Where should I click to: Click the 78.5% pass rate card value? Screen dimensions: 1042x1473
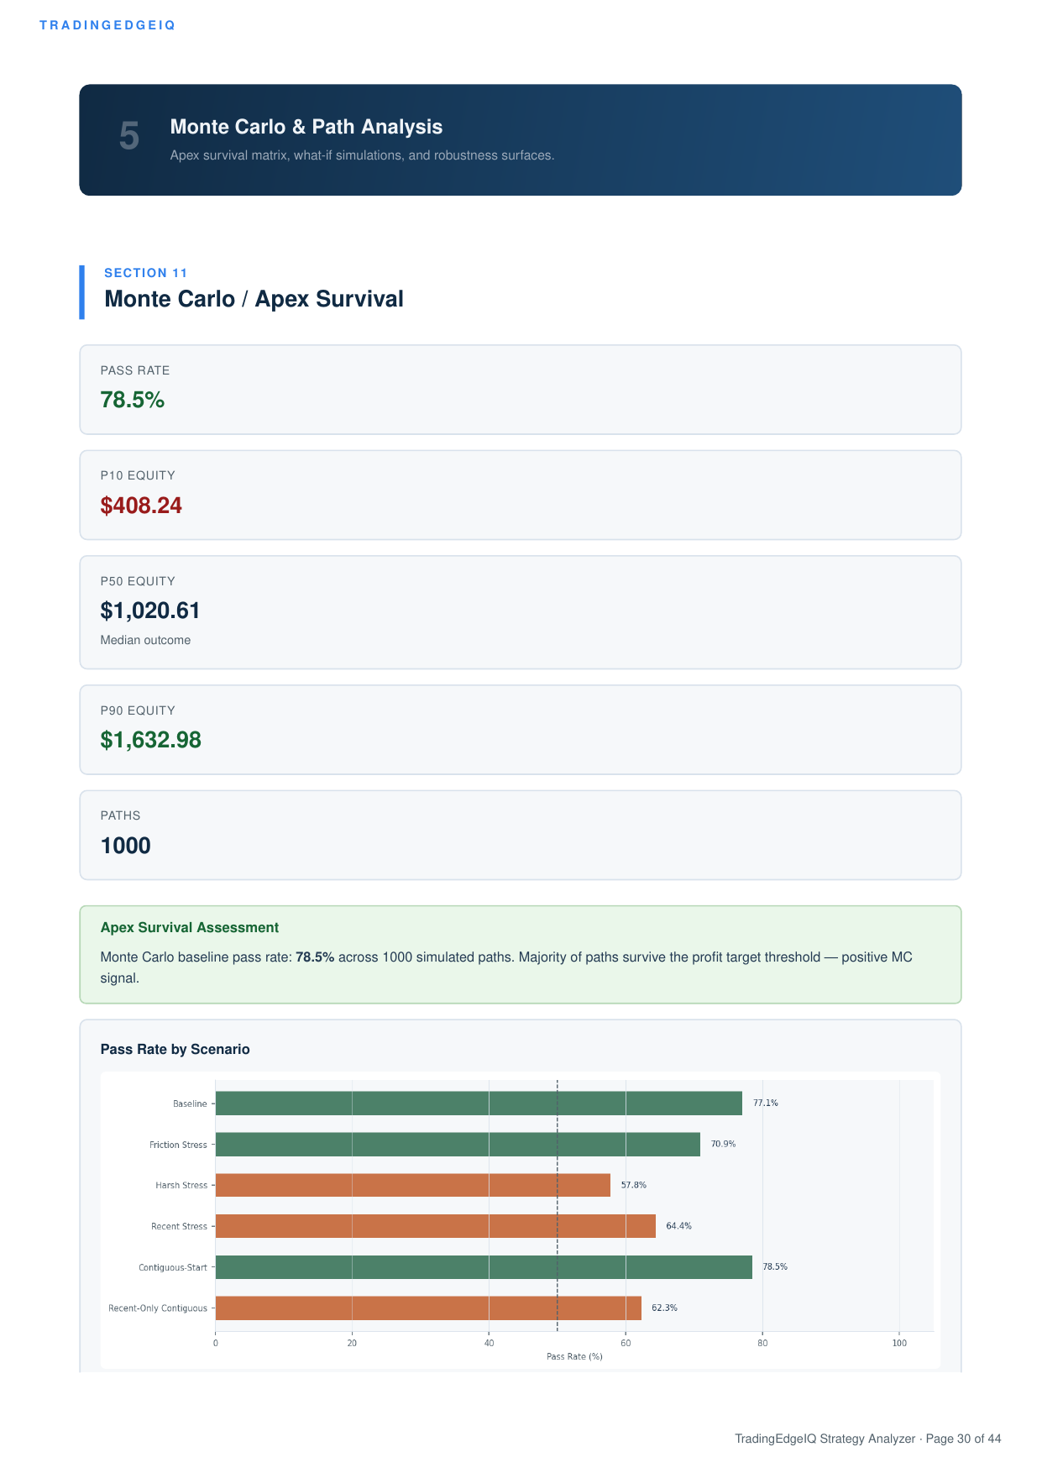click(x=133, y=400)
